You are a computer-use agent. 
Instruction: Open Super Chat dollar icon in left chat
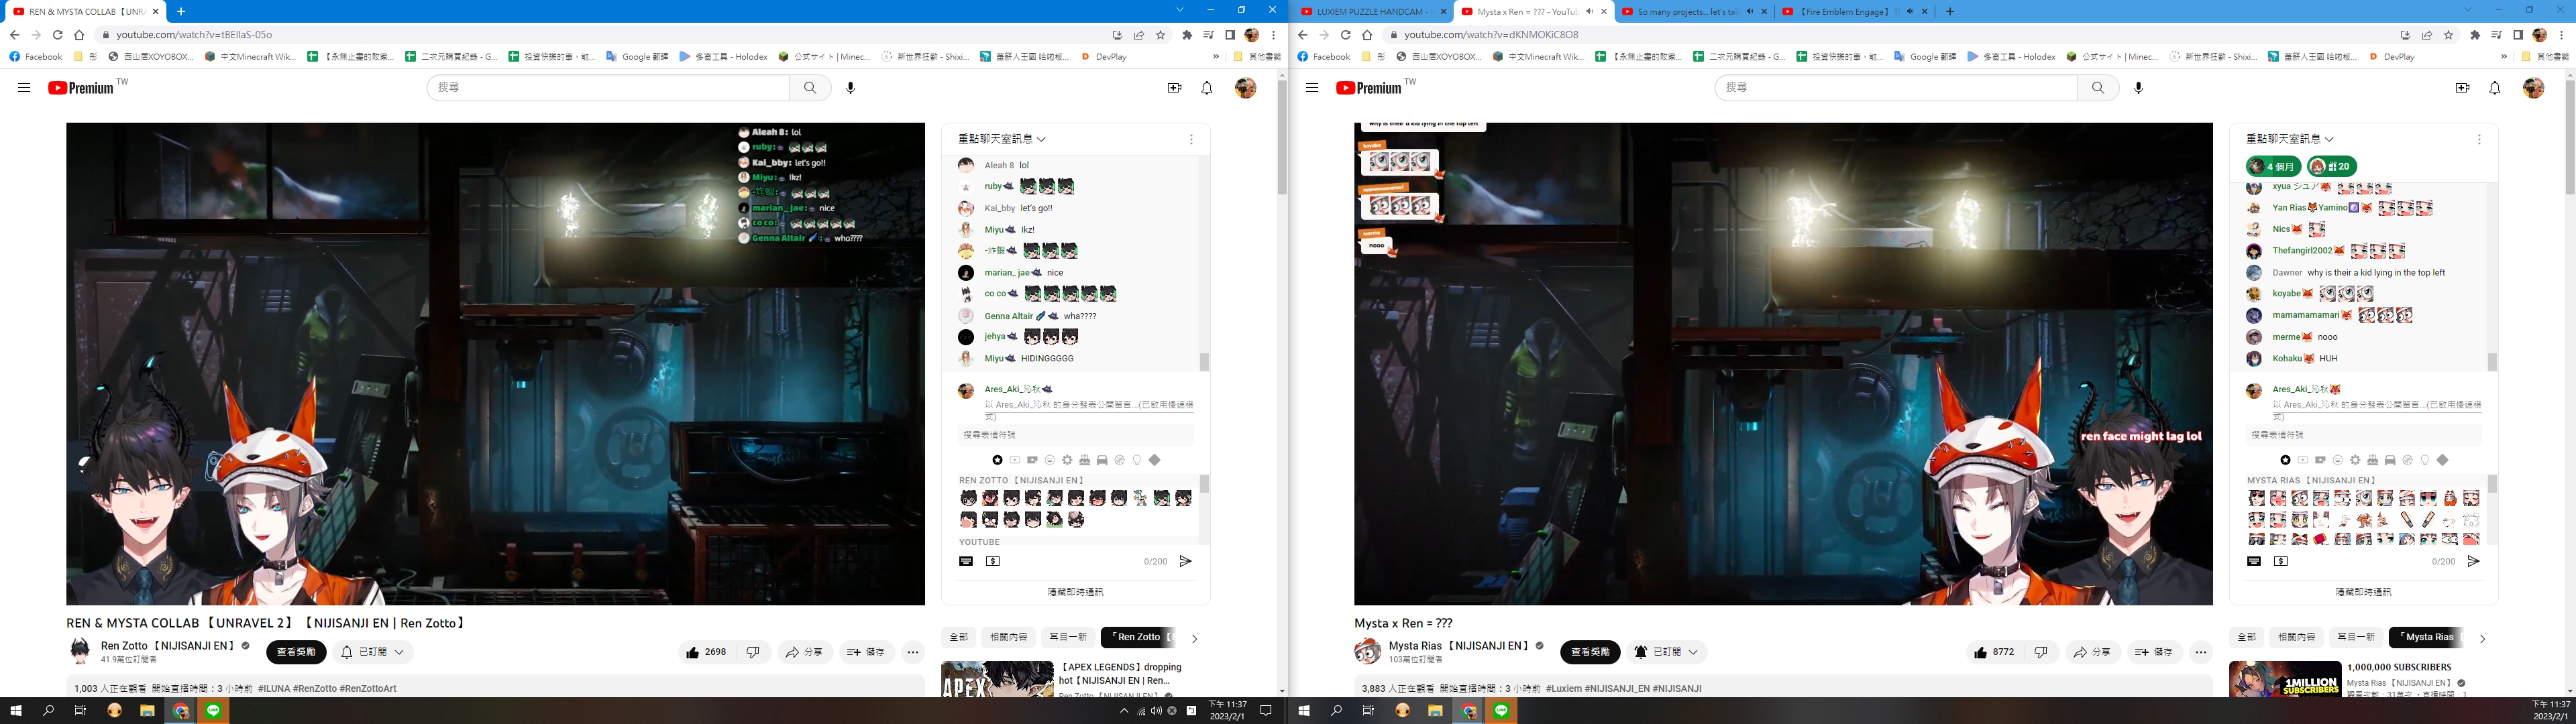pos(993,561)
